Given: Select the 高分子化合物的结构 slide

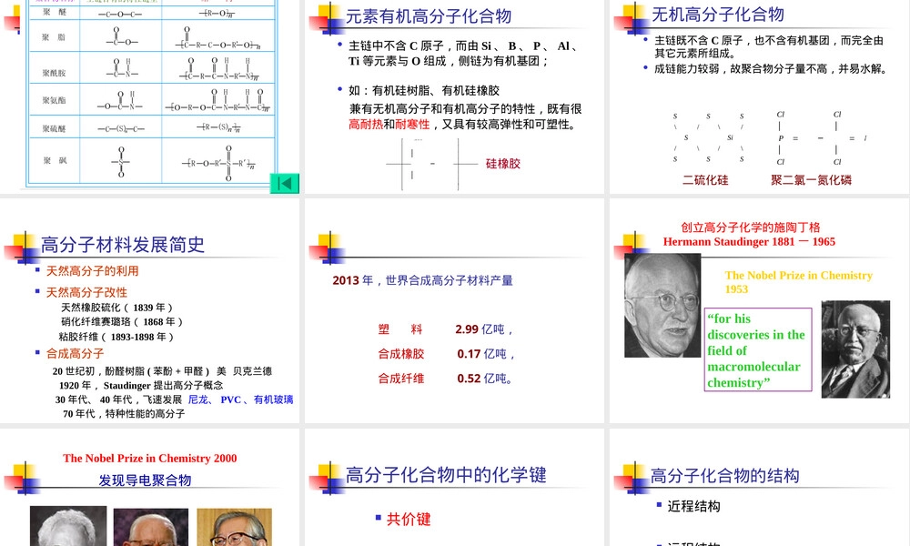Looking at the screenshot, I should [759, 488].
